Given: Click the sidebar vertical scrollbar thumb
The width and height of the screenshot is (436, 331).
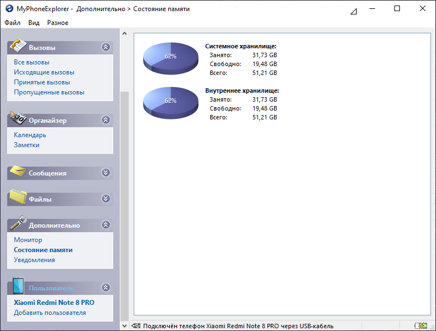Looking at the screenshot, I should [125, 206].
